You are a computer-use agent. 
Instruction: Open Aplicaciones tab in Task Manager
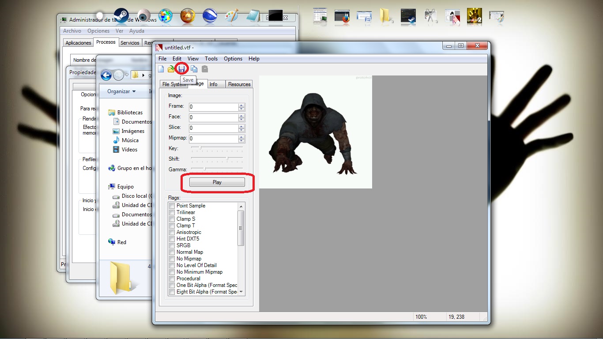point(78,43)
